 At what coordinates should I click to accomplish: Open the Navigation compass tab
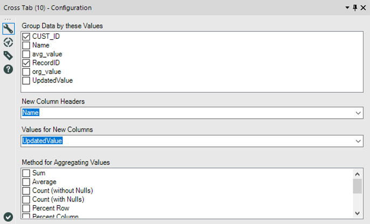point(8,42)
